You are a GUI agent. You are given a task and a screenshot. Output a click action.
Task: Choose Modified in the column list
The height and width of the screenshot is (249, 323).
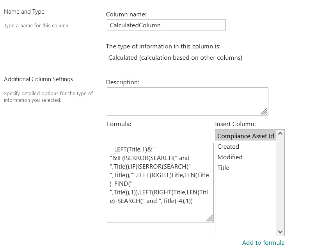tap(230, 157)
